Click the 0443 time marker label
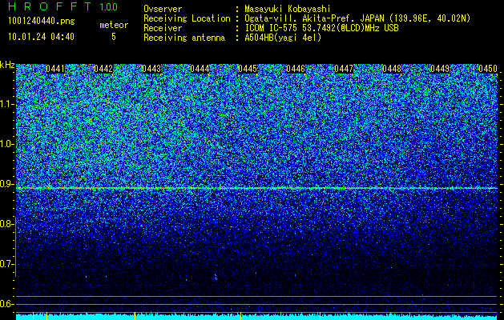The width and height of the screenshot is (504, 320). tap(151, 69)
